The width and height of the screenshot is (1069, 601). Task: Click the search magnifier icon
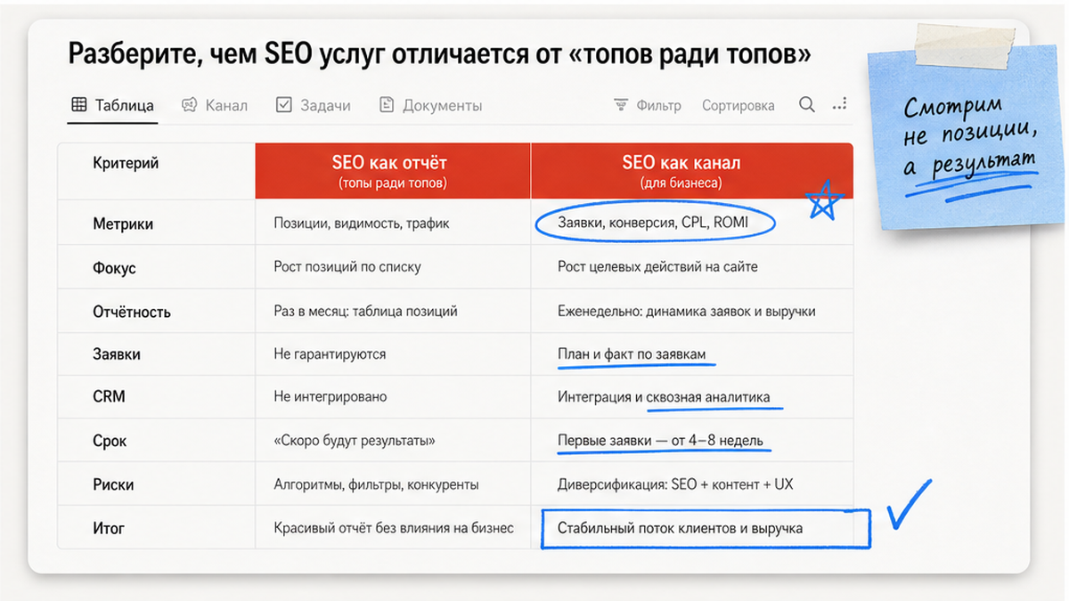coord(807,105)
